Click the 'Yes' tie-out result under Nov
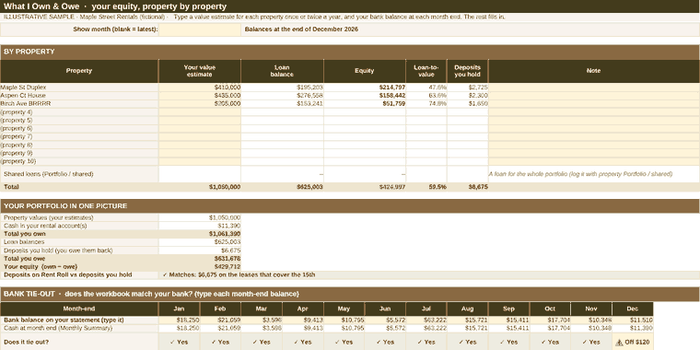This screenshot has height=350, width=700. pyautogui.click(x=591, y=342)
